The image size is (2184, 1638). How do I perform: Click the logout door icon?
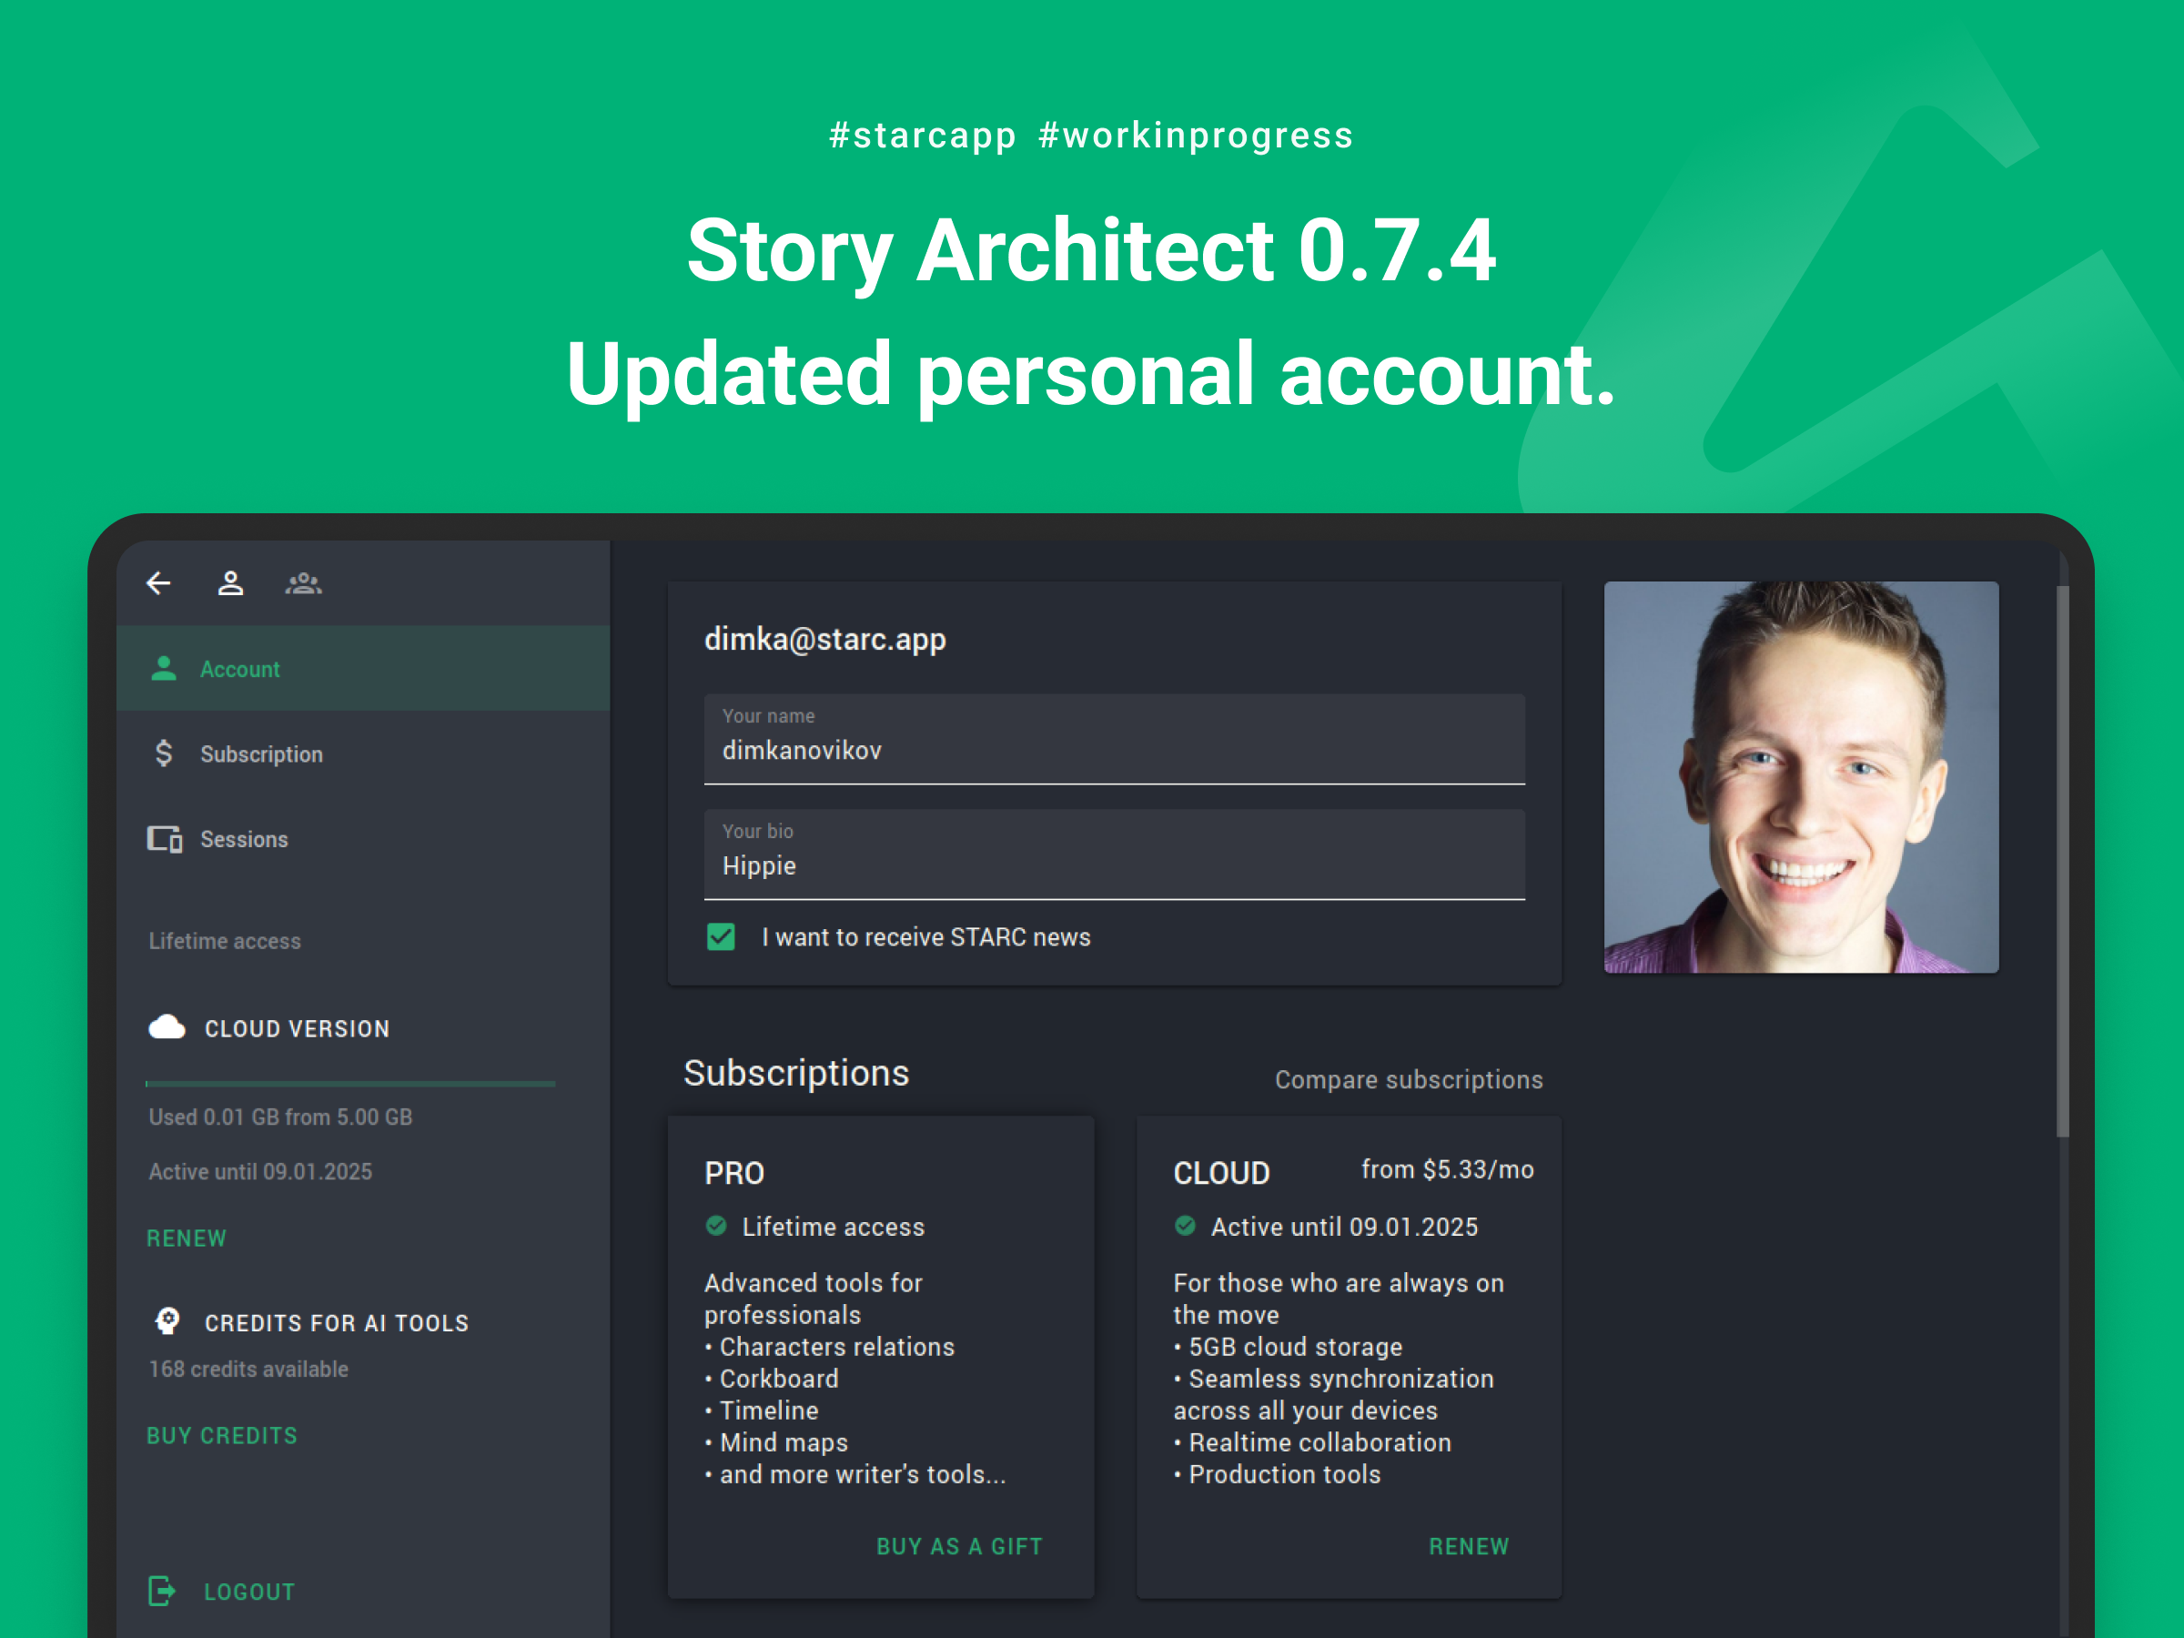click(x=162, y=1591)
